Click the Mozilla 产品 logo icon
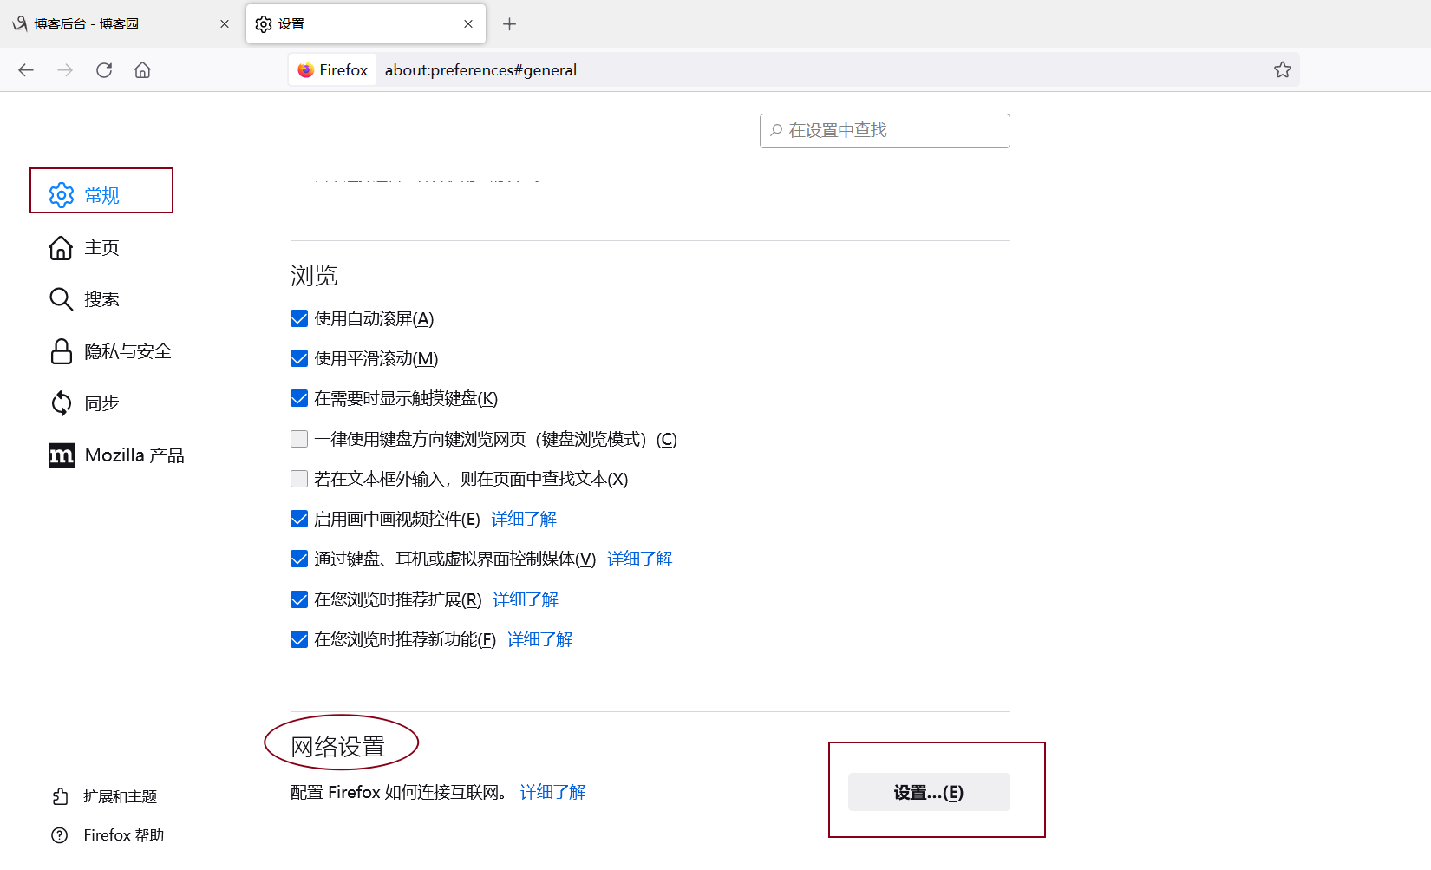Viewport: 1431px width, 870px height. tap(62, 455)
